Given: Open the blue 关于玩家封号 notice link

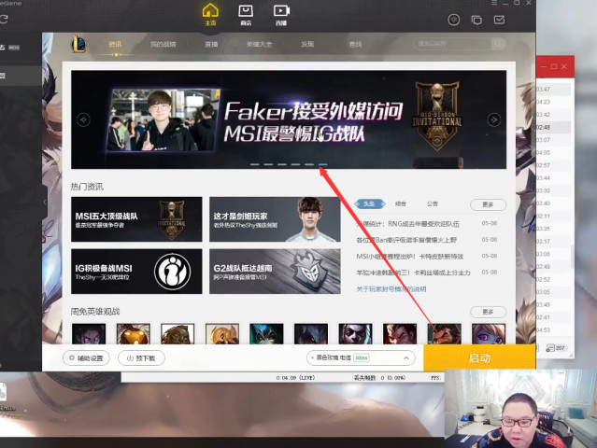Looking at the screenshot, I should click(391, 289).
